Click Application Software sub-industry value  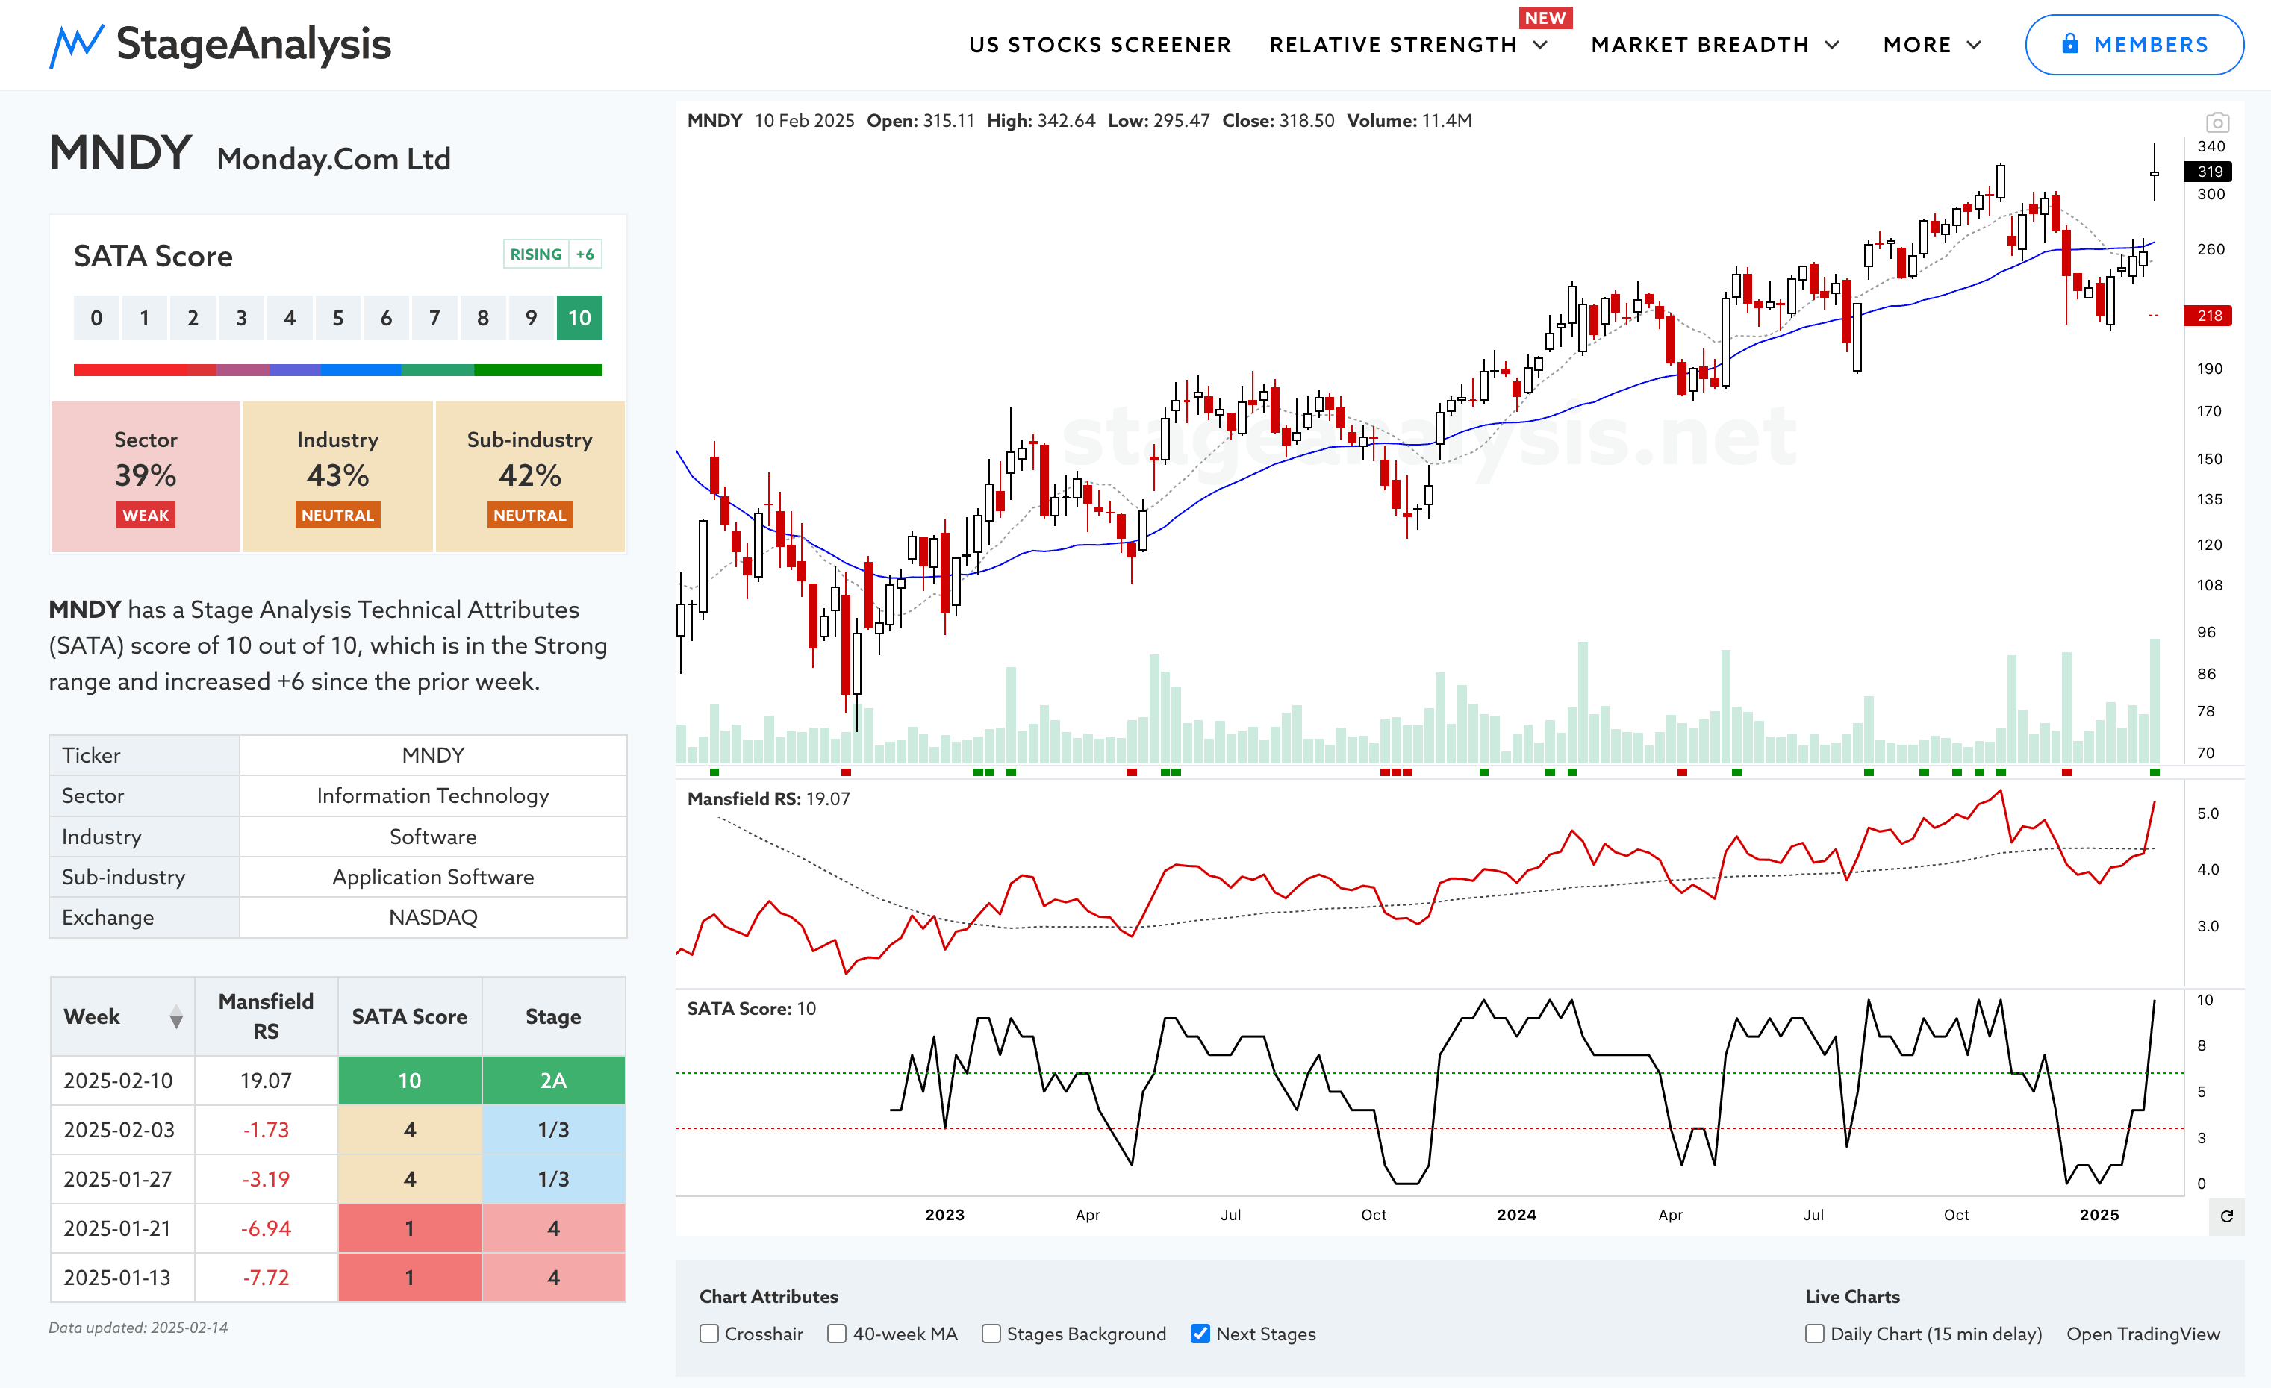pos(433,877)
